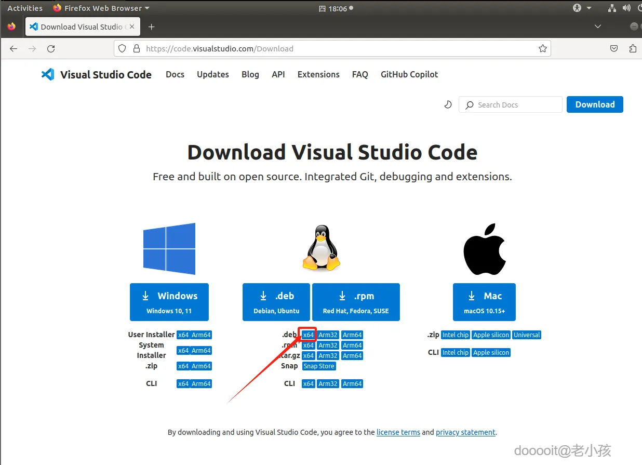The height and width of the screenshot is (465, 642).
Task: Open the privacy statement link
Action: (x=465, y=432)
